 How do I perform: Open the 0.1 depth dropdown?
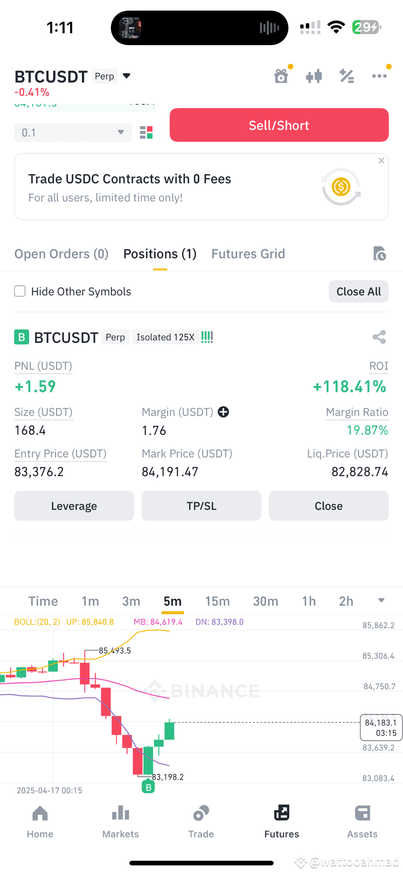73,132
